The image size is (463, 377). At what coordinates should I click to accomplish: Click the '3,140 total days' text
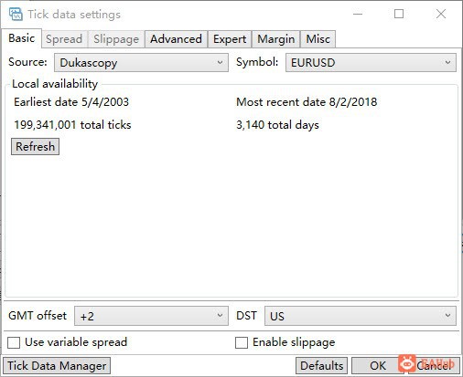pos(277,125)
